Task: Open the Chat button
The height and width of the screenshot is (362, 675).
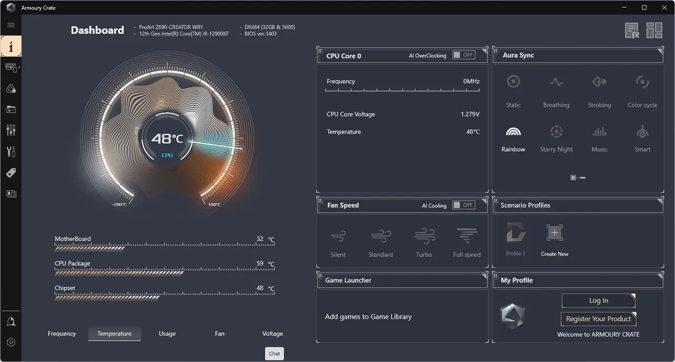Action: (x=274, y=354)
